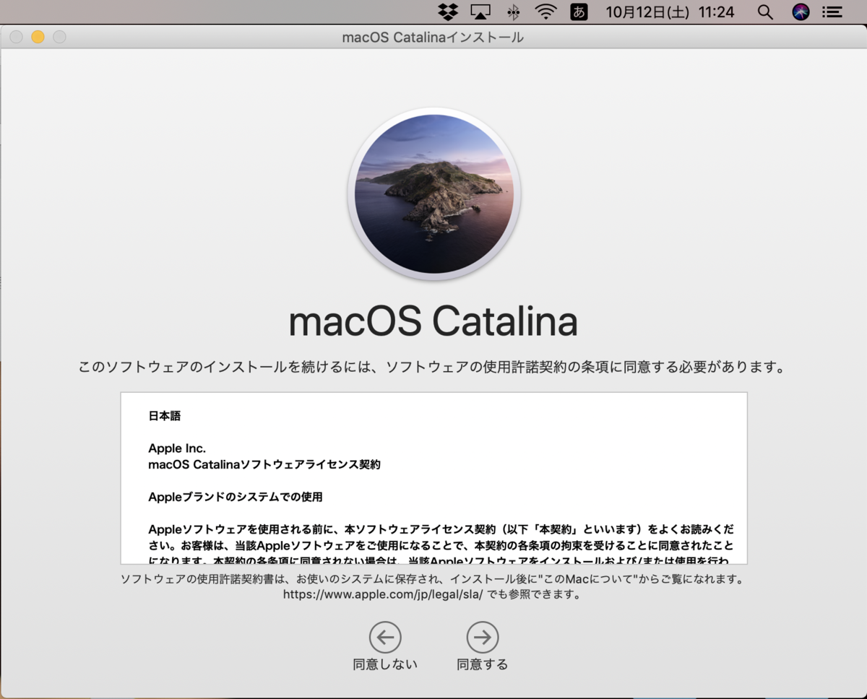Proceed by clicking the 同意する arrow button
Image resolution: width=867 pixels, height=699 pixels.
(x=482, y=637)
